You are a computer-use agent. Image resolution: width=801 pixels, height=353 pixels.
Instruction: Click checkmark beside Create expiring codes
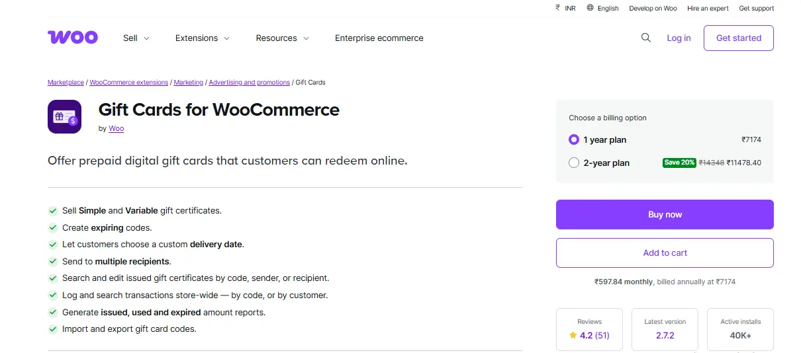point(53,227)
